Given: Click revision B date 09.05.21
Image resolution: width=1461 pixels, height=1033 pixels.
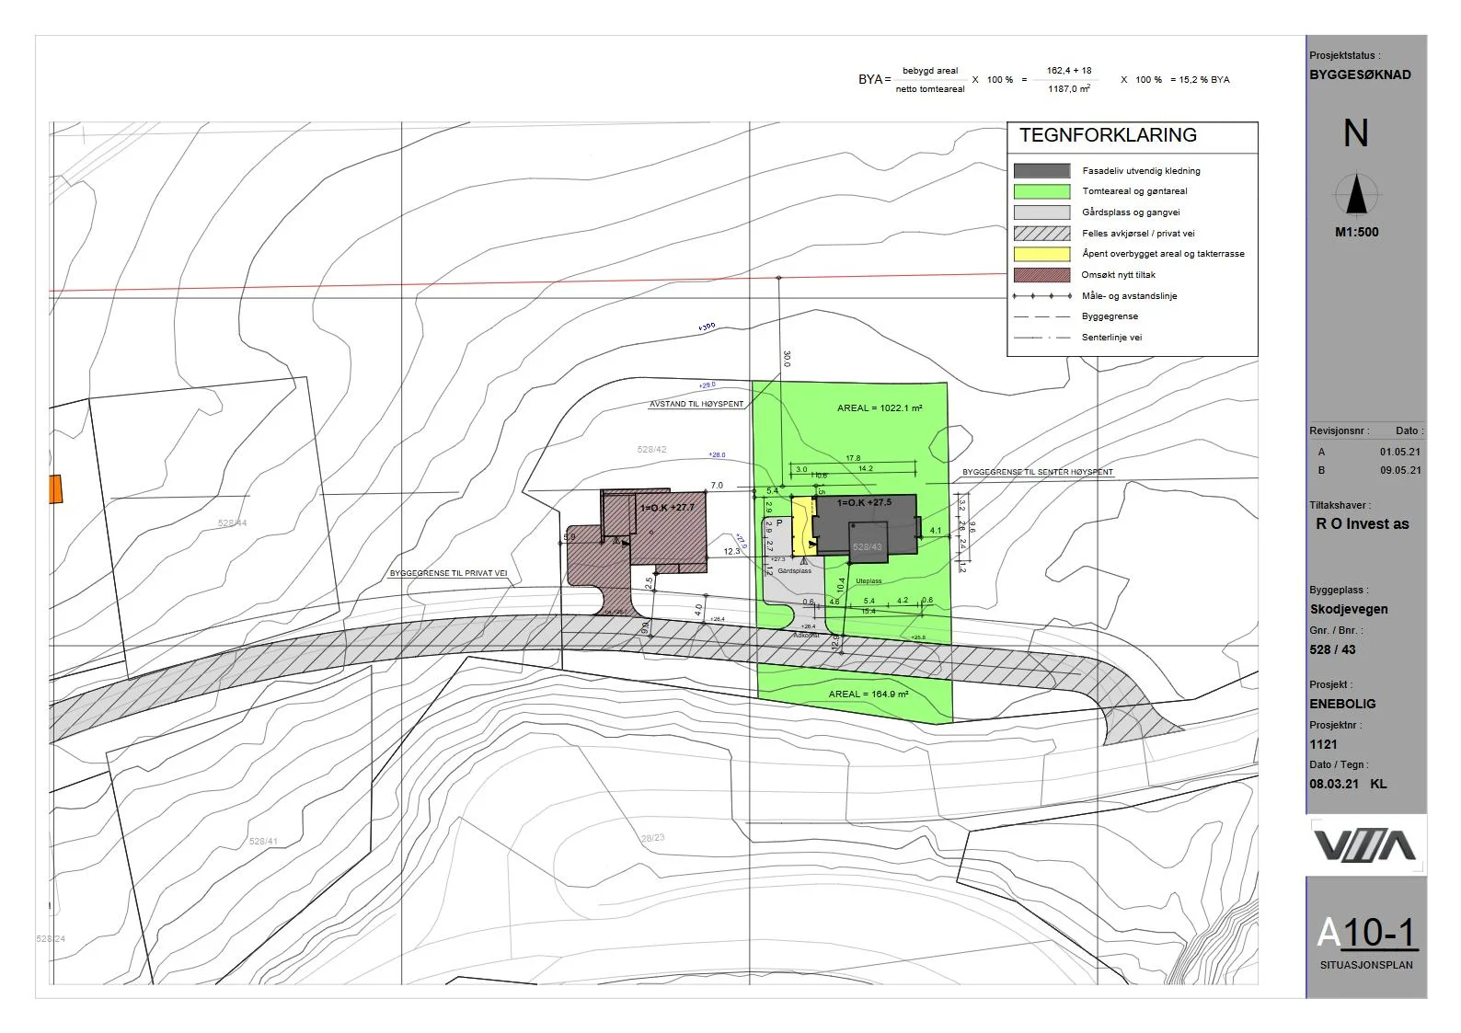Looking at the screenshot, I should tap(1400, 470).
